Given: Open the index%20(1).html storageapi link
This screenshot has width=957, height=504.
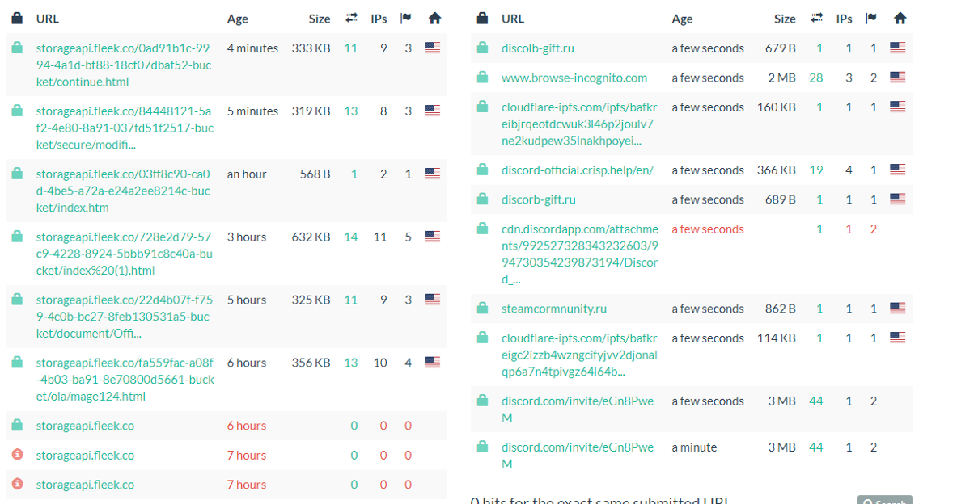Looking at the screenshot, I should pos(124,254).
